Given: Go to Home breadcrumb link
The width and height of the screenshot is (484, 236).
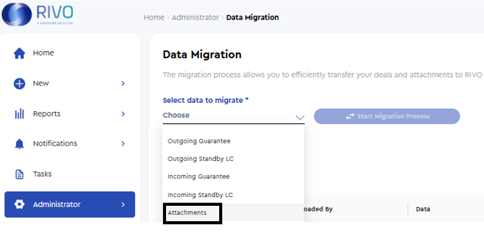Looking at the screenshot, I should (x=154, y=17).
